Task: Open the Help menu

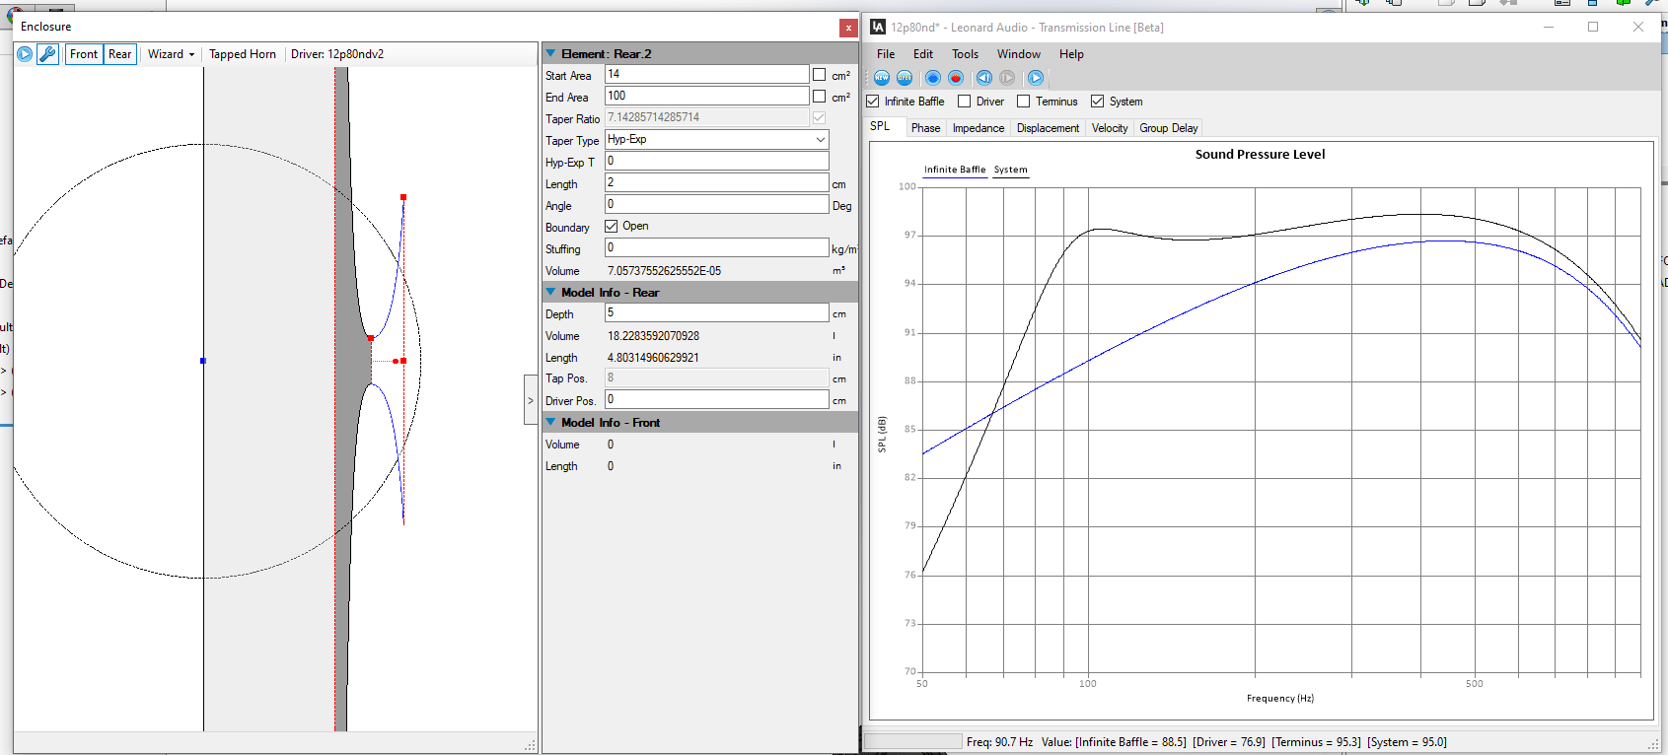Action: pos(1071,54)
